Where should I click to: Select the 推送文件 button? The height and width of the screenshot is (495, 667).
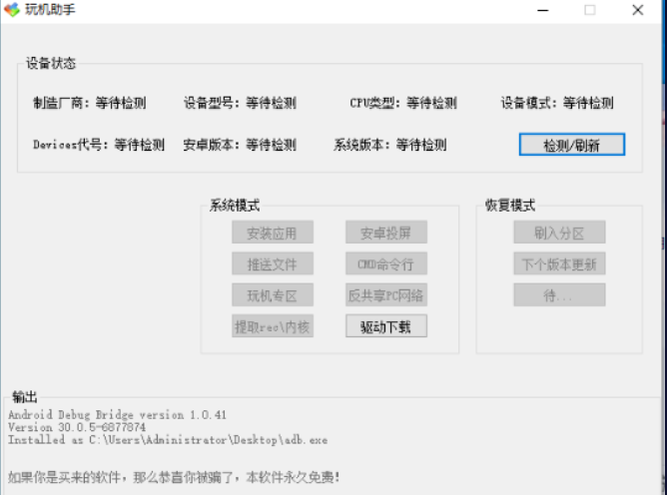273,263
